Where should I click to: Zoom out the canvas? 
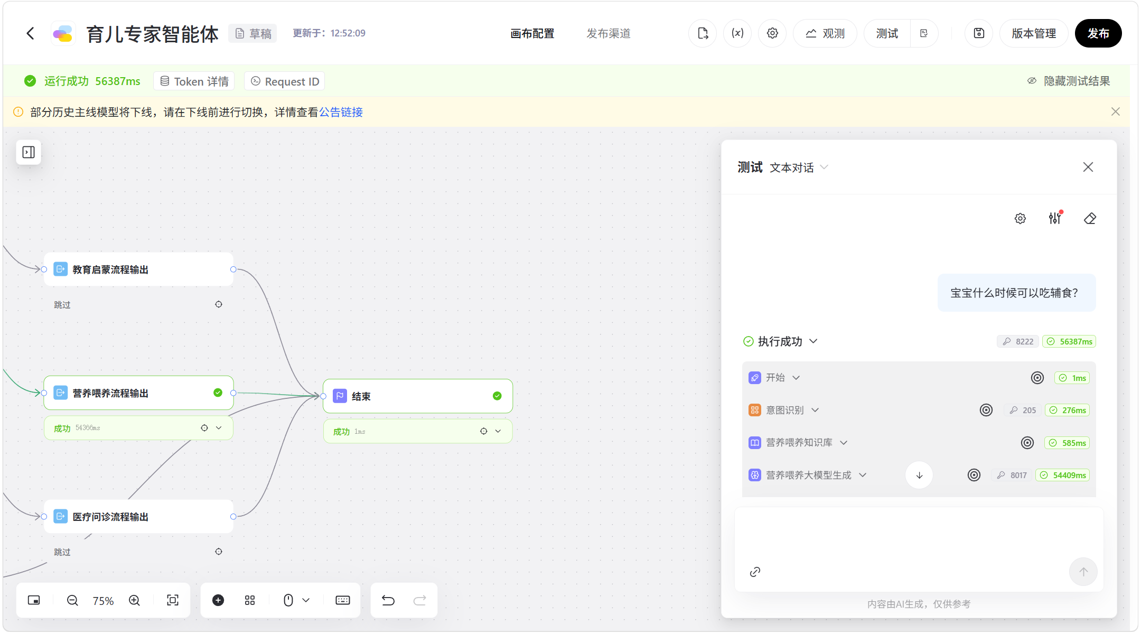point(72,600)
